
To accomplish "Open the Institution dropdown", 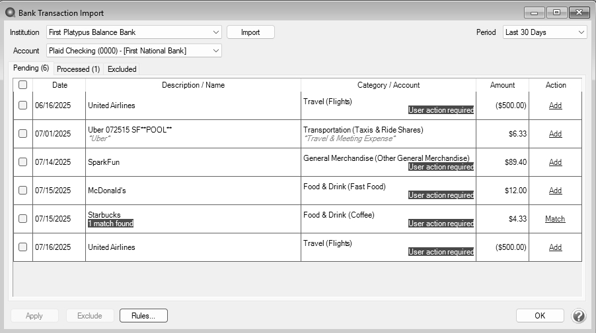I will pyautogui.click(x=134, y=32).
